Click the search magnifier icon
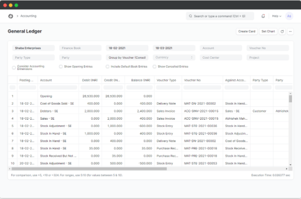 pyautogui.click(x=190, y=16)
